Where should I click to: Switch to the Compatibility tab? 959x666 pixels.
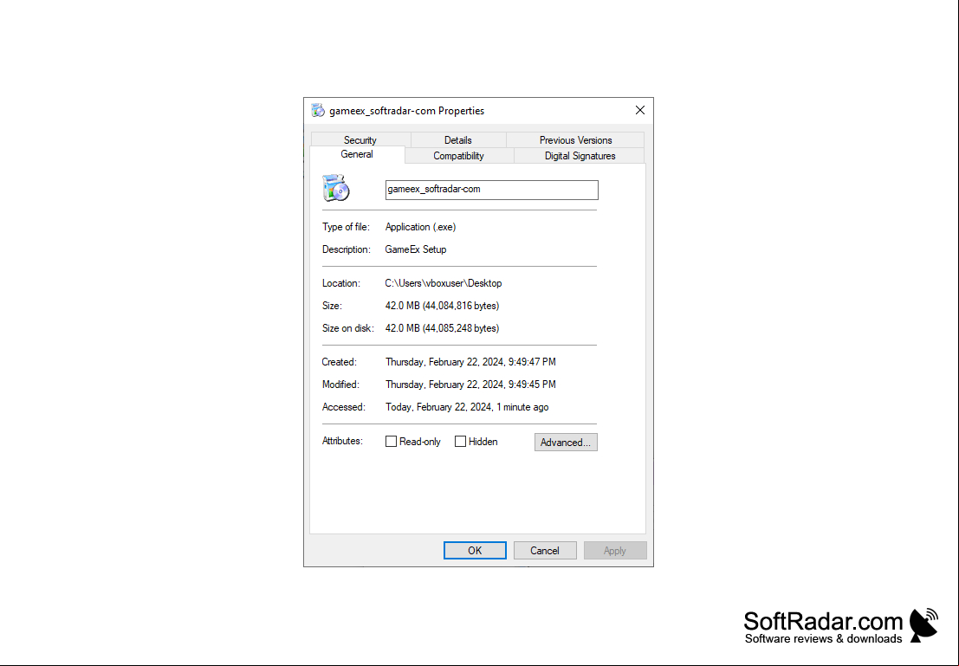pos(458,156)
